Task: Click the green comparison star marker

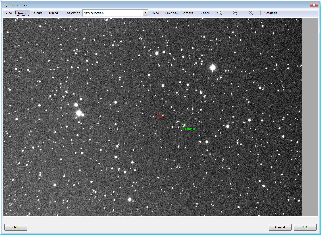Action: tap(184, 125)
